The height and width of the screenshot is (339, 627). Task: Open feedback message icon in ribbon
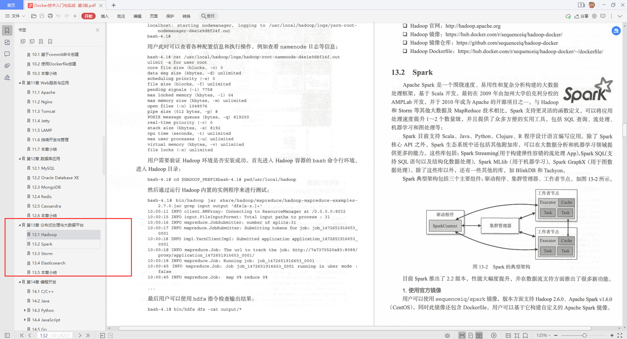point(603,16)
